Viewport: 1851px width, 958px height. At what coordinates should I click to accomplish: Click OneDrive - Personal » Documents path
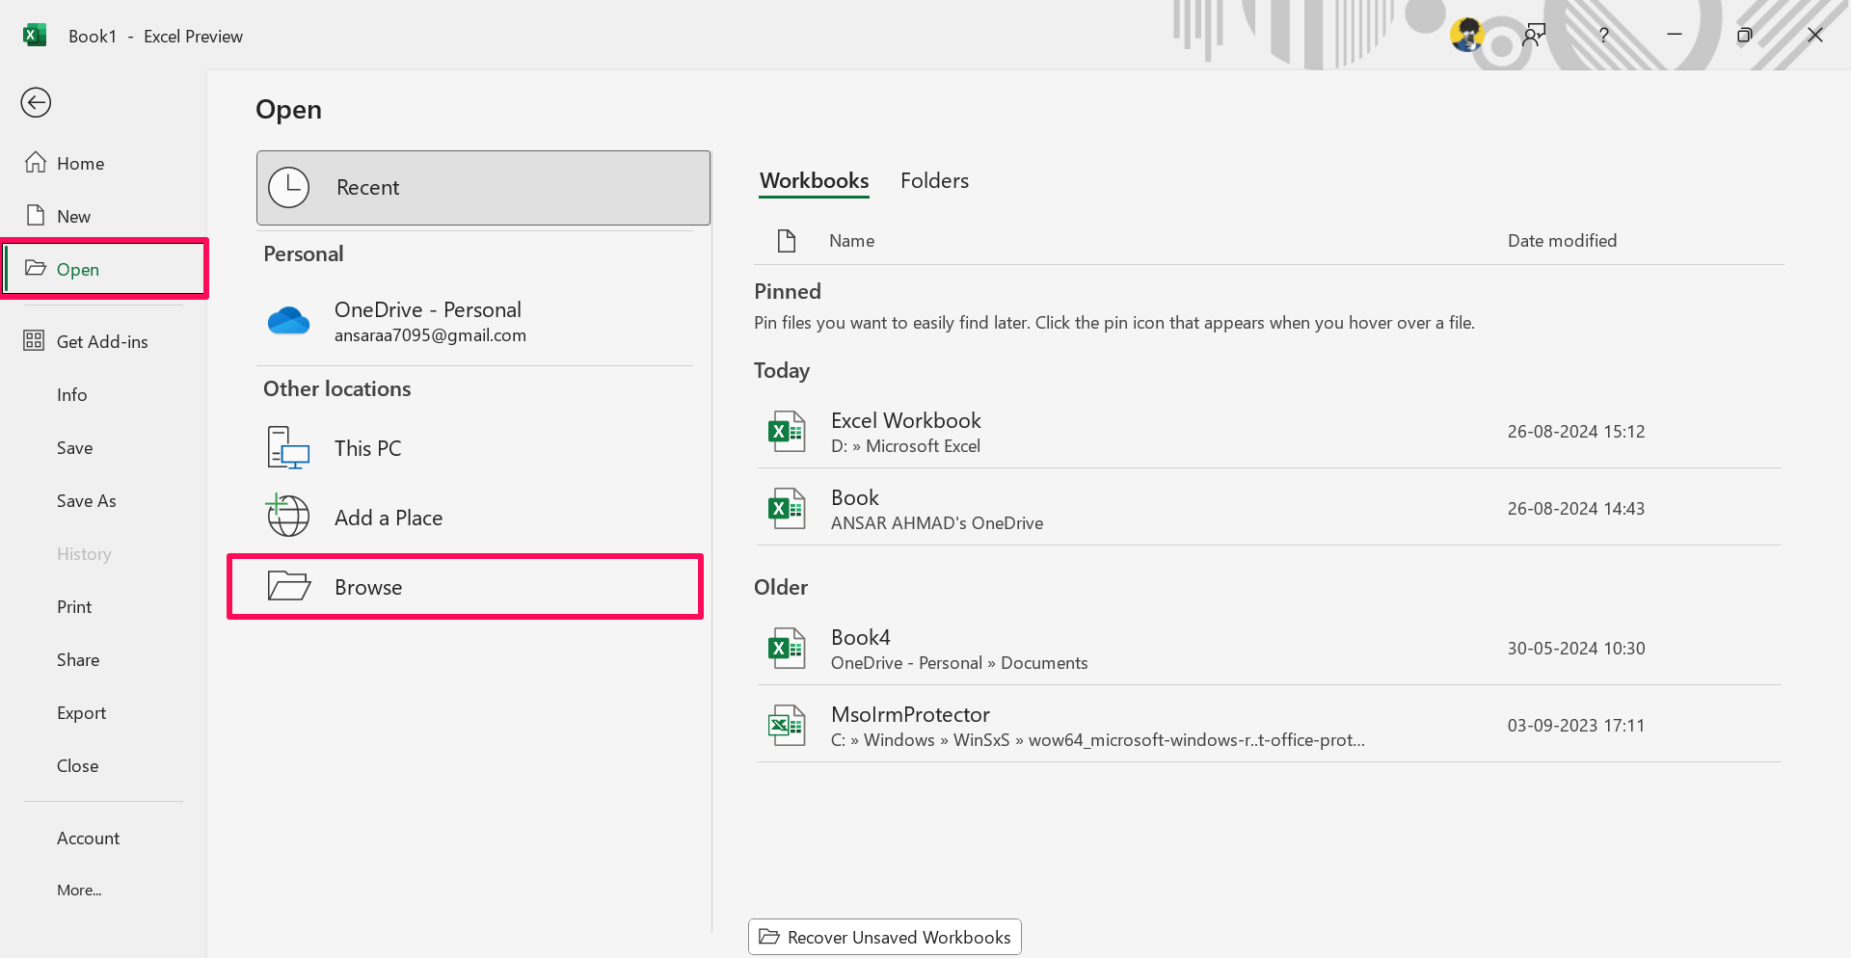click(959, 663)
